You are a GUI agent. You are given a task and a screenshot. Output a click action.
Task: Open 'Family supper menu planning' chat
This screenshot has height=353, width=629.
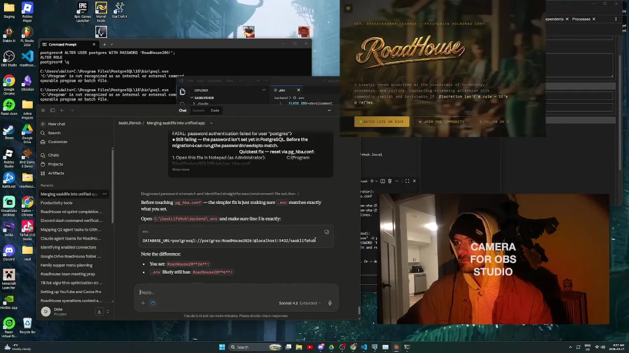tap(66, 265)
